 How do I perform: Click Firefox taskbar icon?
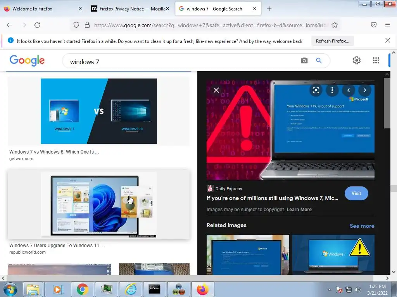(202, 289)
